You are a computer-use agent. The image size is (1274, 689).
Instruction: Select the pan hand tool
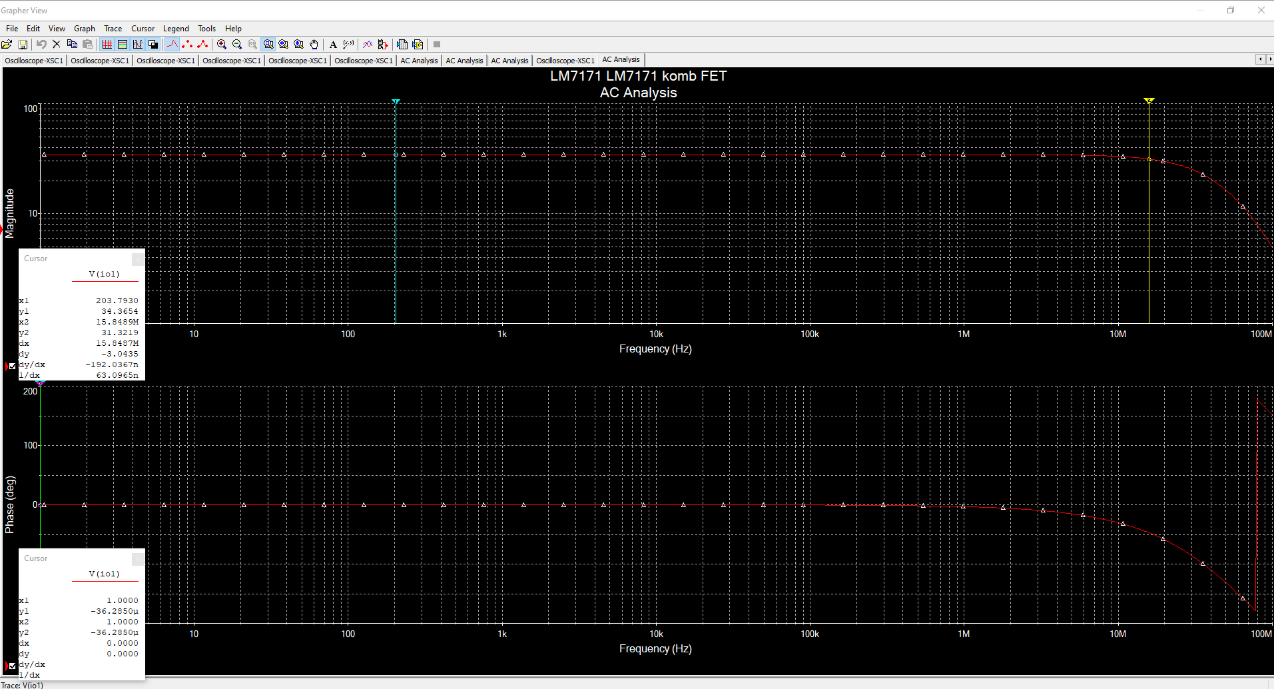[x=314, y=45]
